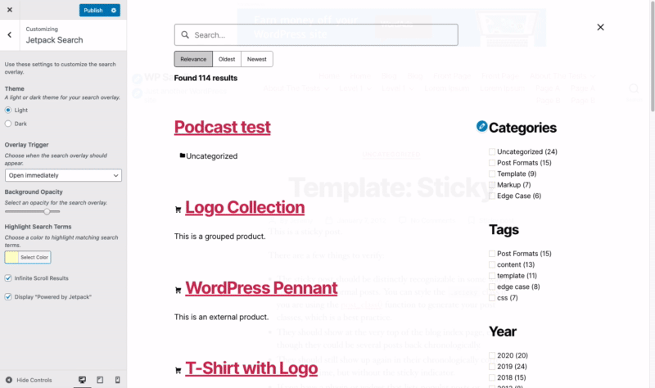Toggle Display "Powered by Jetpack" checkbox

tap(8, 297)
